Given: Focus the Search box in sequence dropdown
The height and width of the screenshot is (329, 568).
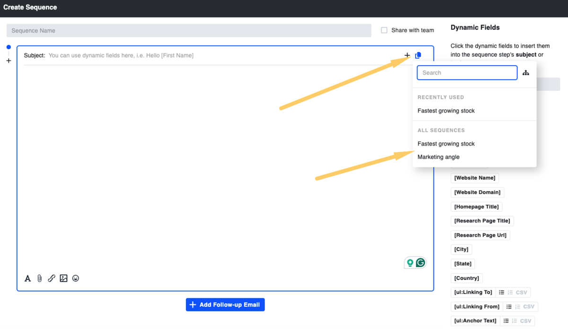Looking at the screenshot, I should pyautogui.click(x=467, y=73).
